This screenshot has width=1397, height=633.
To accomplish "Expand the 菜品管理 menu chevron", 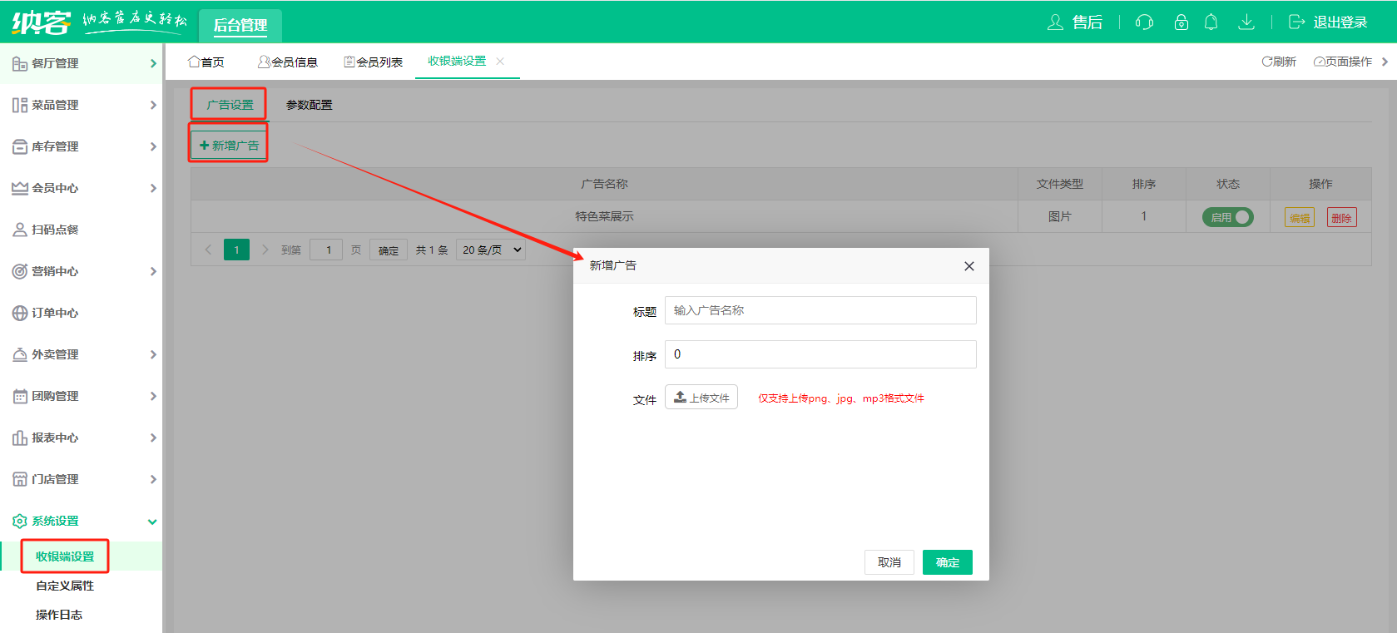I will pyautogui.click(x=153, y=105).
